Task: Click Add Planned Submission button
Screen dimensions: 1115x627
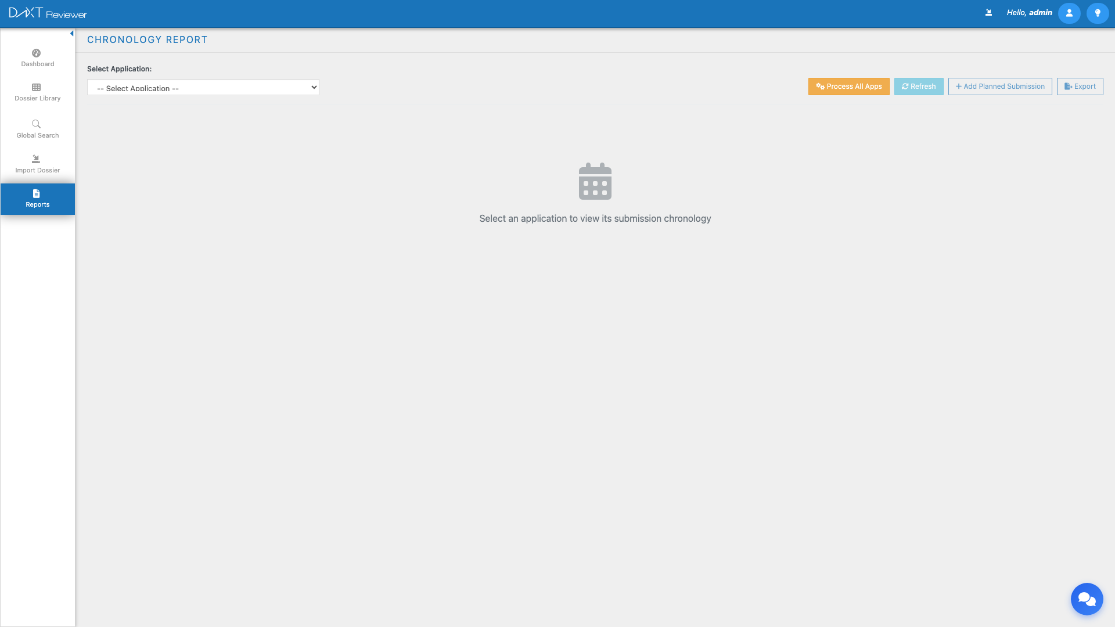Action: pos(999,87)
